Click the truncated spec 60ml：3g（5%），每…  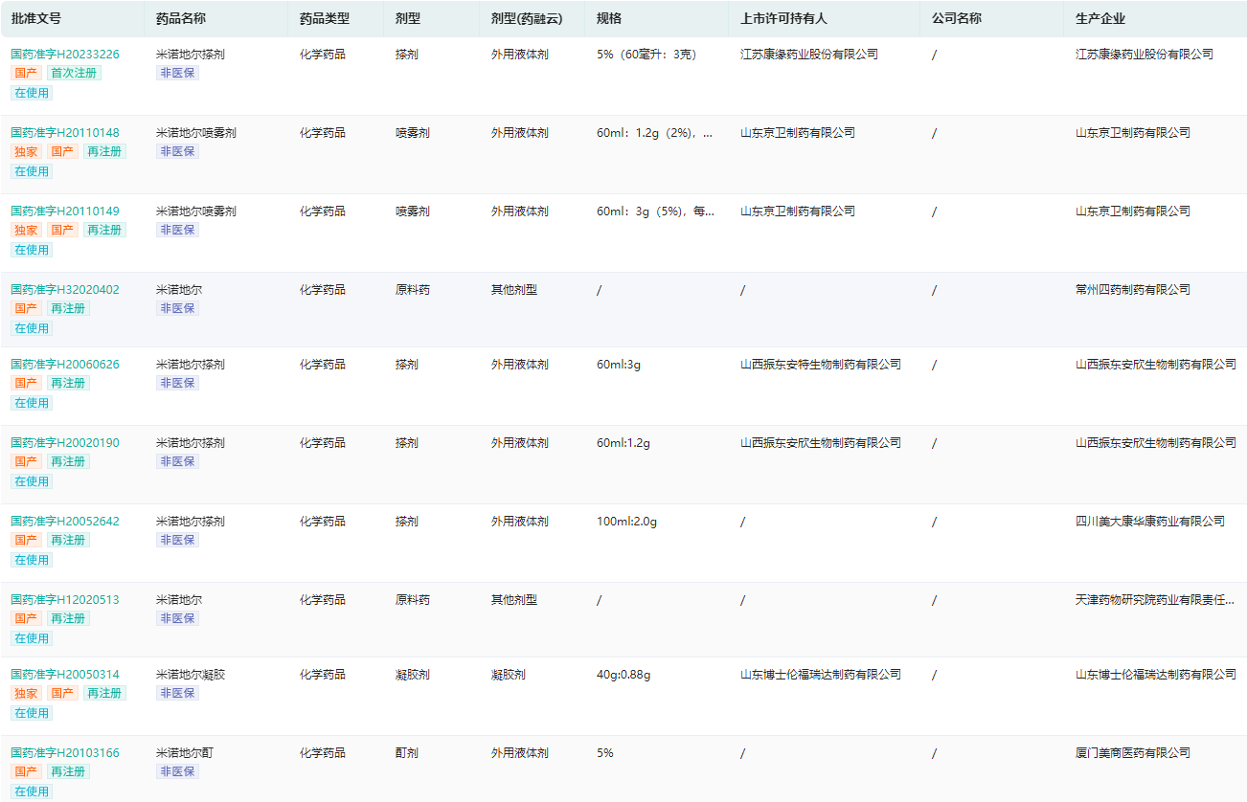coord(655,212)
